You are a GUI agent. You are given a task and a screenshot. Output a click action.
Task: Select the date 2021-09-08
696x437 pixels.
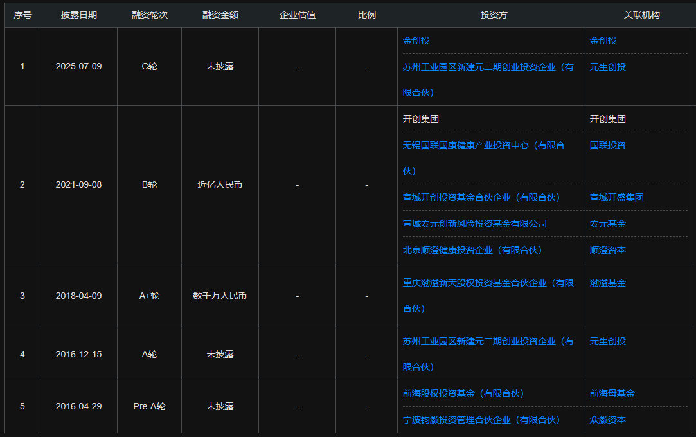(x=78, y=184)
